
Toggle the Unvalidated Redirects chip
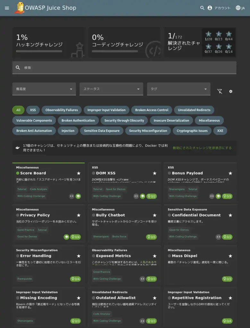[194, 110]
